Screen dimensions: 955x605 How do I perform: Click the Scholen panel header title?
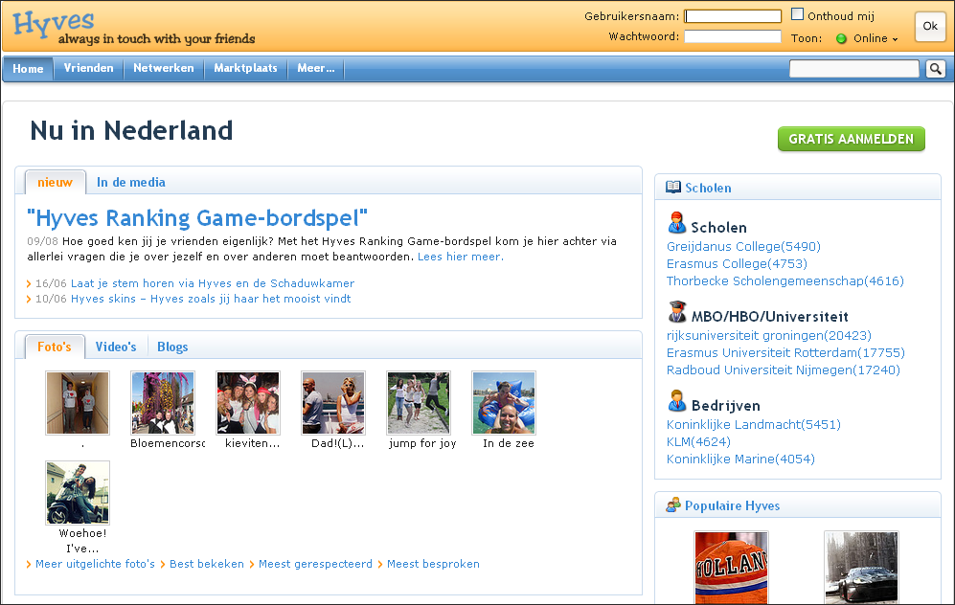coord(708,188)
